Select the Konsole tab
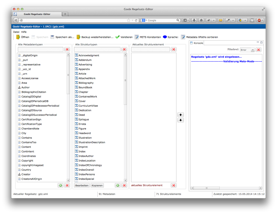The width and height of the screenshot is (277, 214). point(197,43)
